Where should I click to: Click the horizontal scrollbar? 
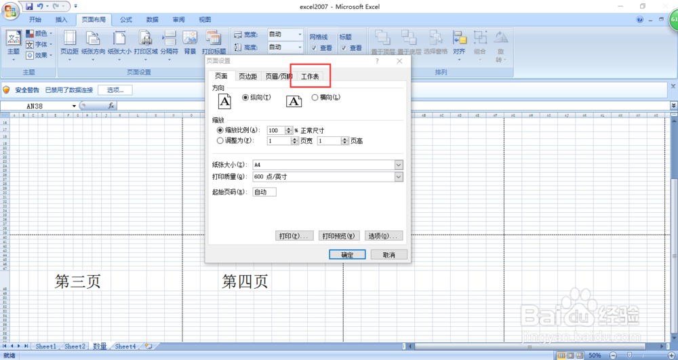click(x=530, y=346)
